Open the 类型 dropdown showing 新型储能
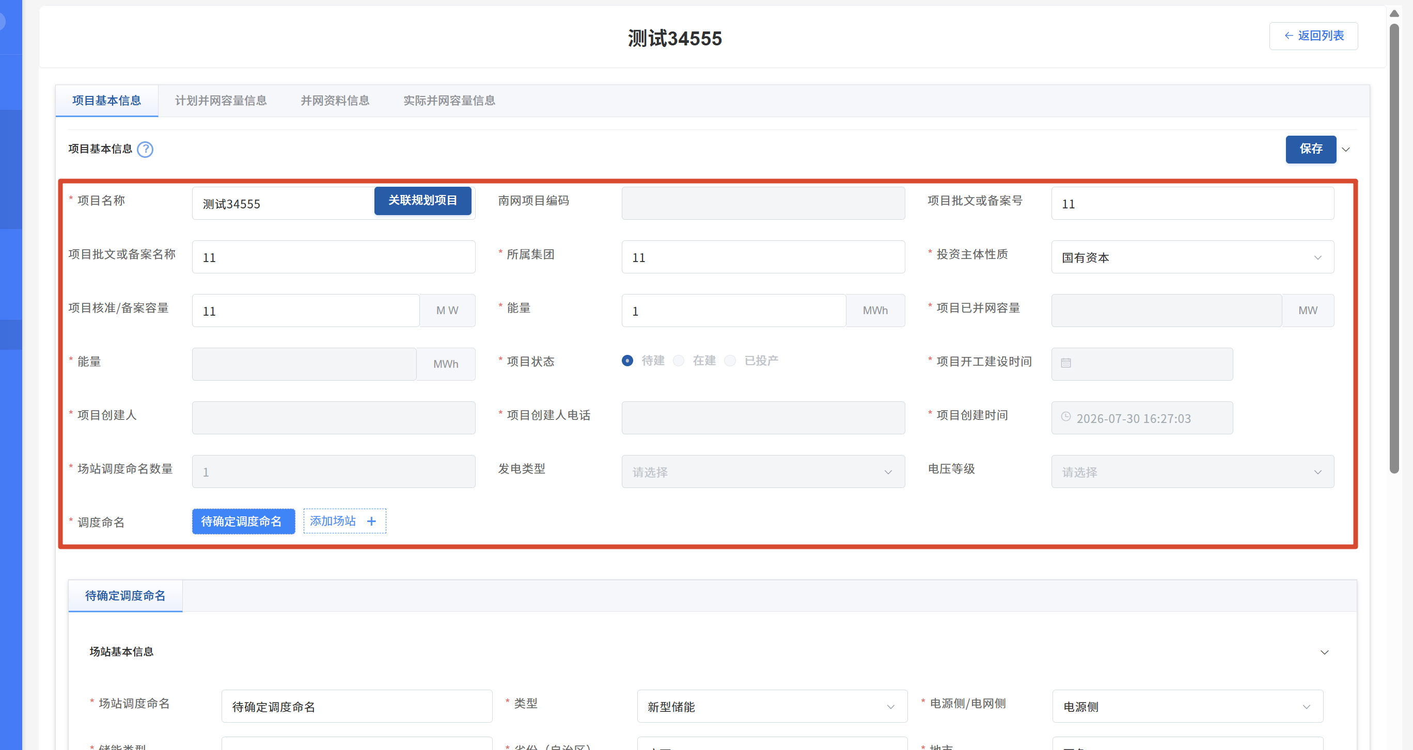The width and height of the screenshot is (1413, 750). pyautogui.click(x=772, y=706)
